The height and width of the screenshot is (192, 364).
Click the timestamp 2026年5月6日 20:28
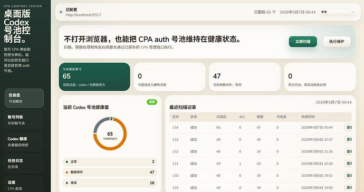click(x=317, y=164)
